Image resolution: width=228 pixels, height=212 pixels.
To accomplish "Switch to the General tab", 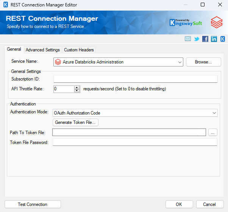I will [14, 49].
